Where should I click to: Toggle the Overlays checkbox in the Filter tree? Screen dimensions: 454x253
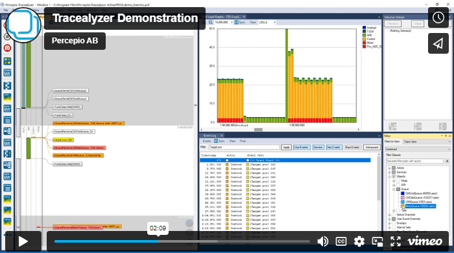point(394,223)
